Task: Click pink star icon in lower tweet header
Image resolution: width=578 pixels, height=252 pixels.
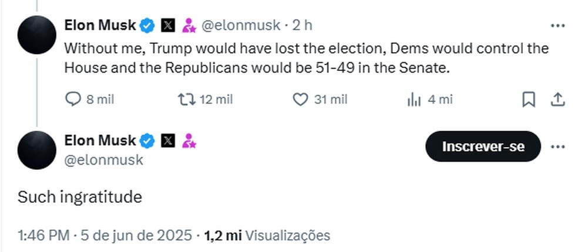Action: [189, 141]
